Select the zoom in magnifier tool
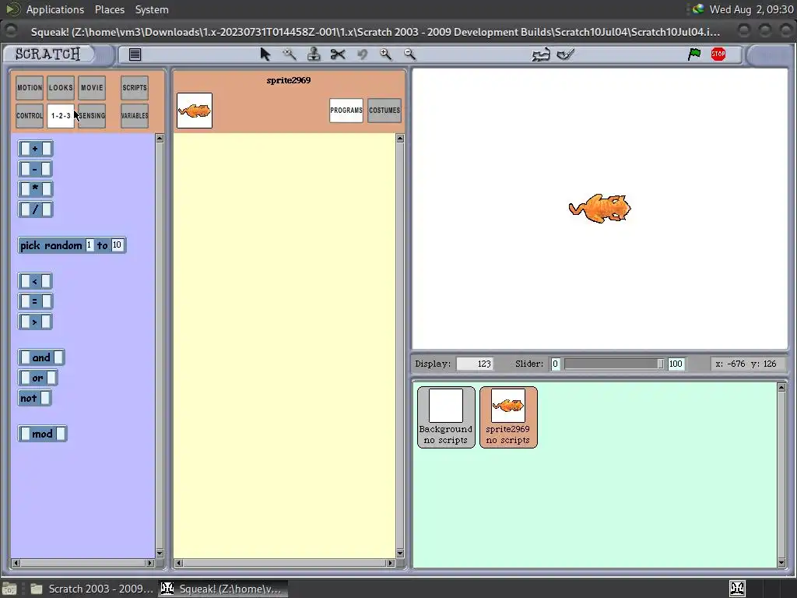The height and width of the screenshot is (598, 797). (386, 55)
